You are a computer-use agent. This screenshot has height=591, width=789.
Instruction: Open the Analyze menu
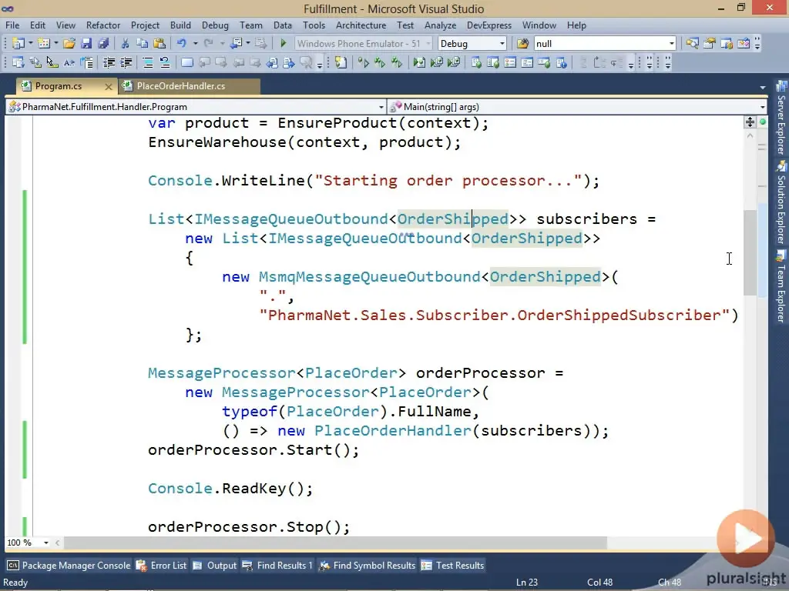[x=440, y=25]
